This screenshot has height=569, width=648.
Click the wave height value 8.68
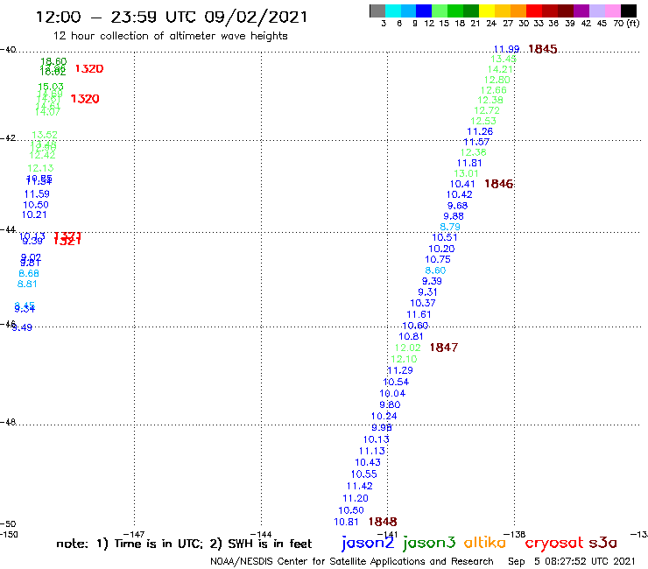pos(29,273)
